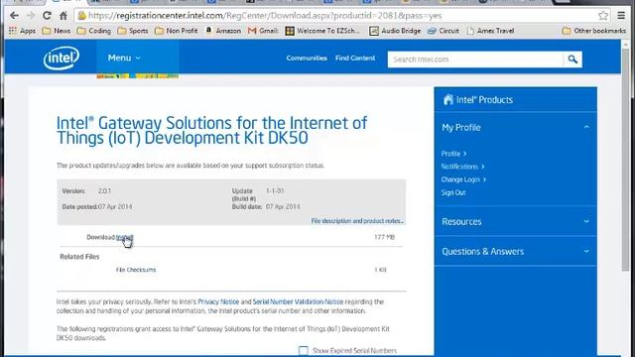Toggle Show Expired Serial Numbers checkbox
The height and width of the screenshot is (357, 635).
coord(303,350)
